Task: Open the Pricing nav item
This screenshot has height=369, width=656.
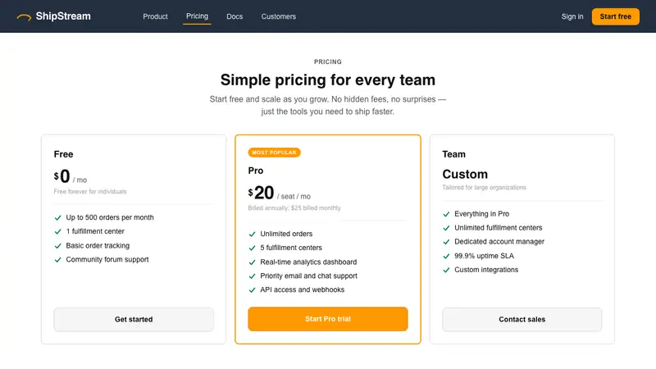Action: (x=197, y=16)
